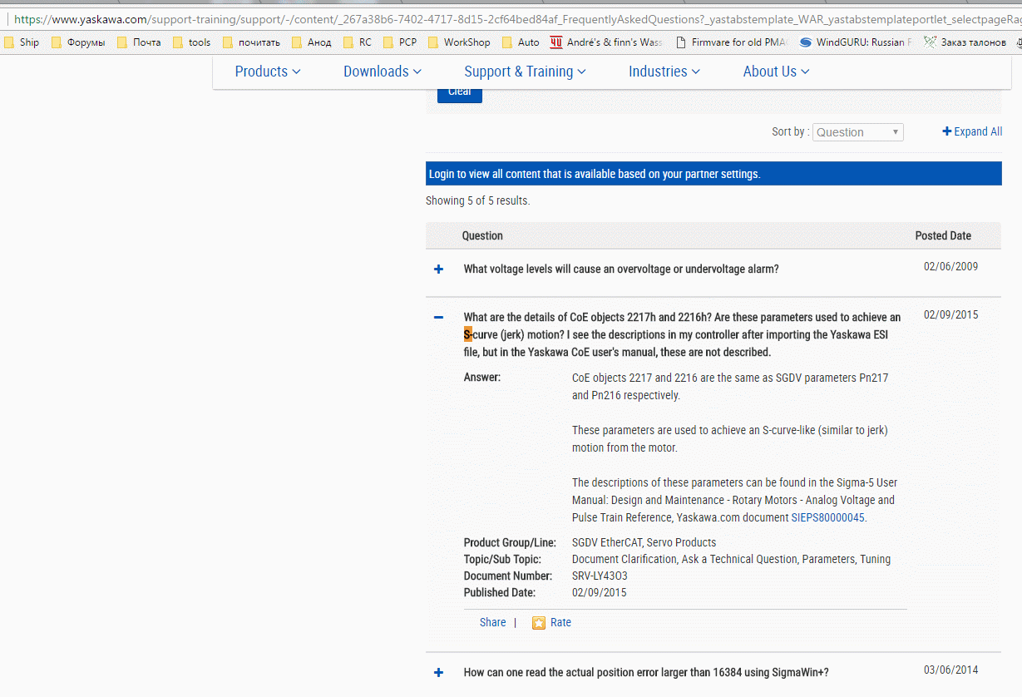The height and width of the screenshot is (697, 1022).
Task: Click the Share link
Action: pos(492,623)
